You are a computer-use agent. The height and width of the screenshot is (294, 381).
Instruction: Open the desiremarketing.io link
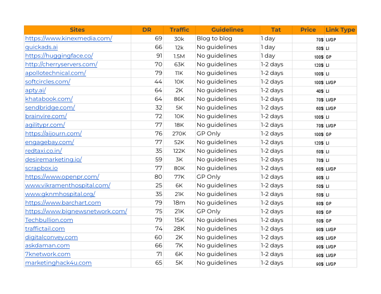tap(53, 159)
